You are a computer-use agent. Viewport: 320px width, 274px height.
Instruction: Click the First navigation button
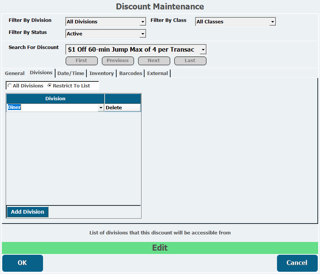[x=82, y=61]
